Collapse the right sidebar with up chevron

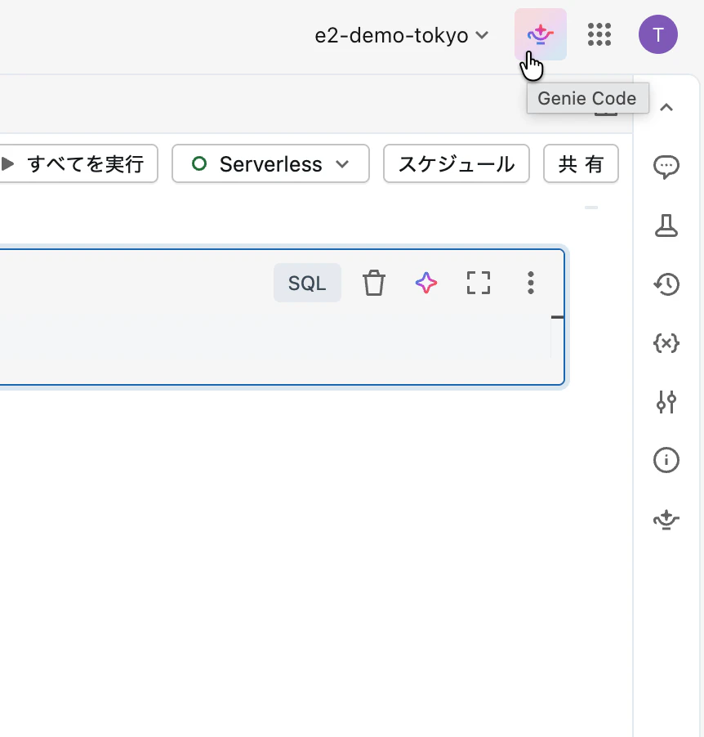666,108
